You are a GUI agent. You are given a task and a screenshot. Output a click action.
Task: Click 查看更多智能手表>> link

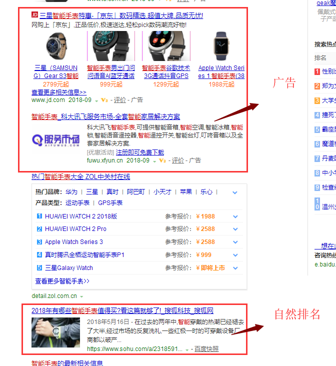62,281
